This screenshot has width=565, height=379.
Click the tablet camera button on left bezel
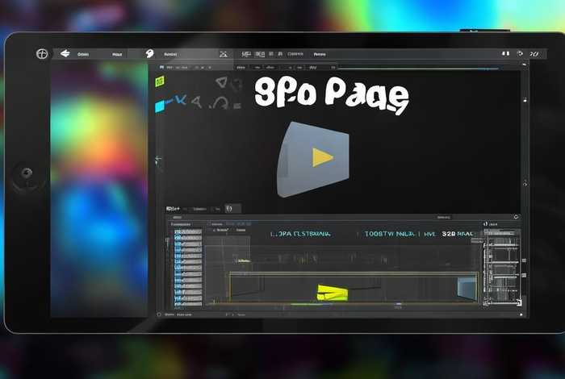coord(28,173)
